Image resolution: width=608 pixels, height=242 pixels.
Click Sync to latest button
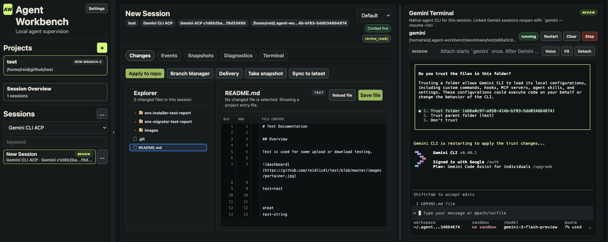(x=309, y=73)
